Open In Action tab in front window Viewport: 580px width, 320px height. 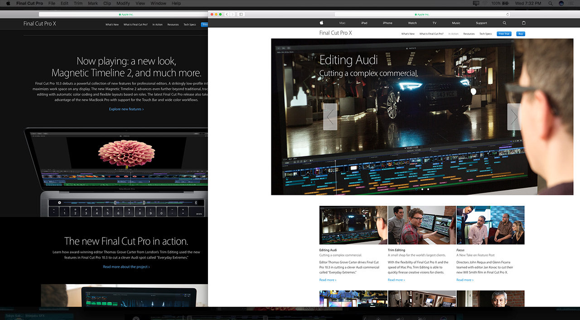(x=454, y=34)
